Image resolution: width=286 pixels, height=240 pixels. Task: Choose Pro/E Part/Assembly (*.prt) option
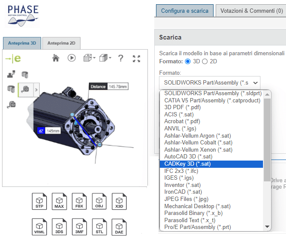click(211, 227)
